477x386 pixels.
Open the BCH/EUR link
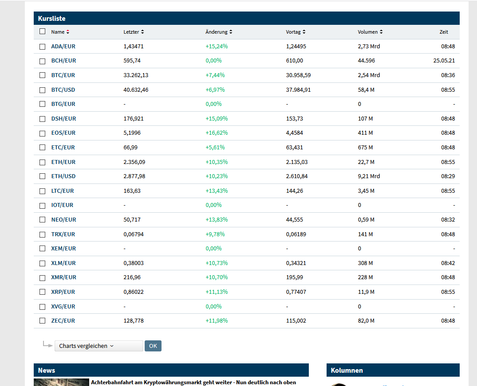(x=63, y=61)
